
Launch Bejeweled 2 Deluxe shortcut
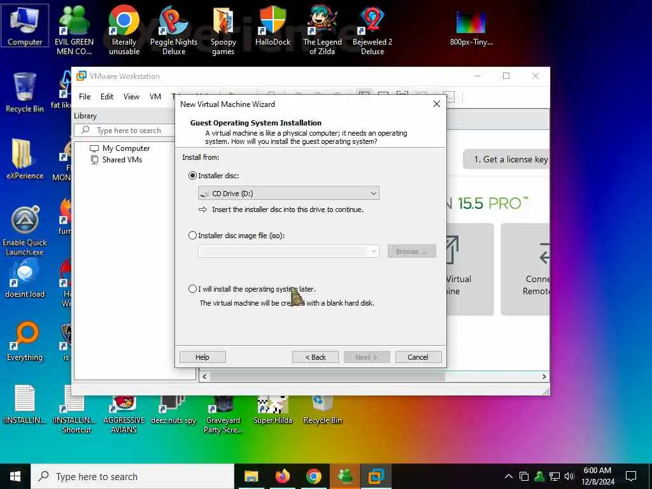click(372, 30)
